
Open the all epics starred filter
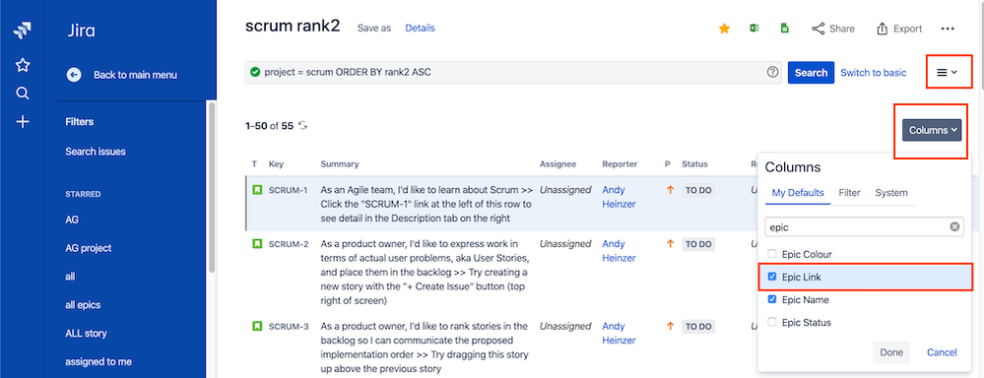[x=83, y=305]
